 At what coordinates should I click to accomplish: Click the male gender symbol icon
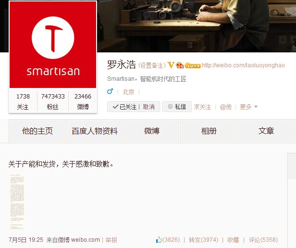(110, 91)
